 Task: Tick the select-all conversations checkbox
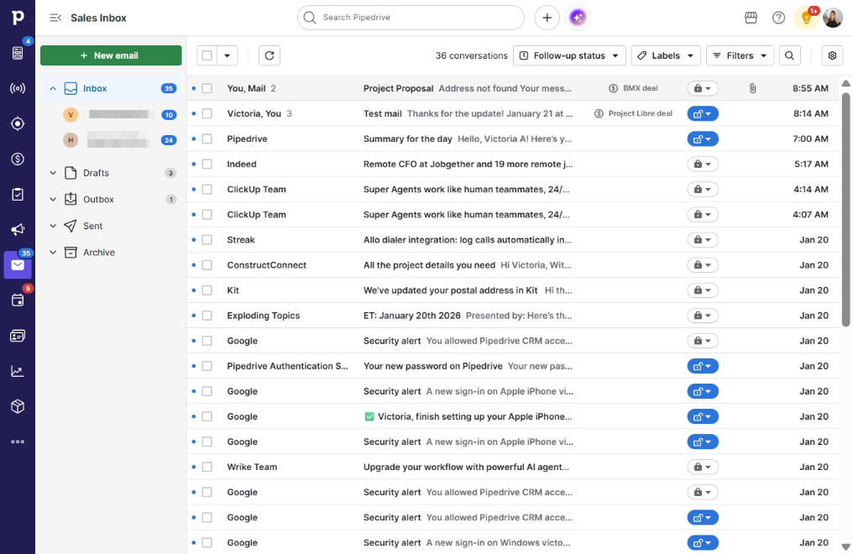pos(207,55)
